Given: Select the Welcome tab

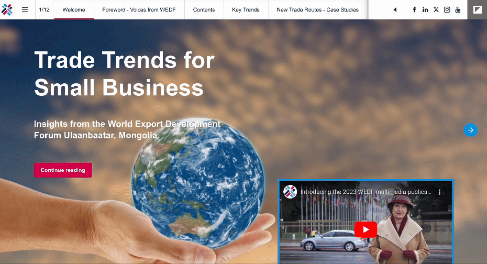Looking at the screenshot, I should pos(74,9).
